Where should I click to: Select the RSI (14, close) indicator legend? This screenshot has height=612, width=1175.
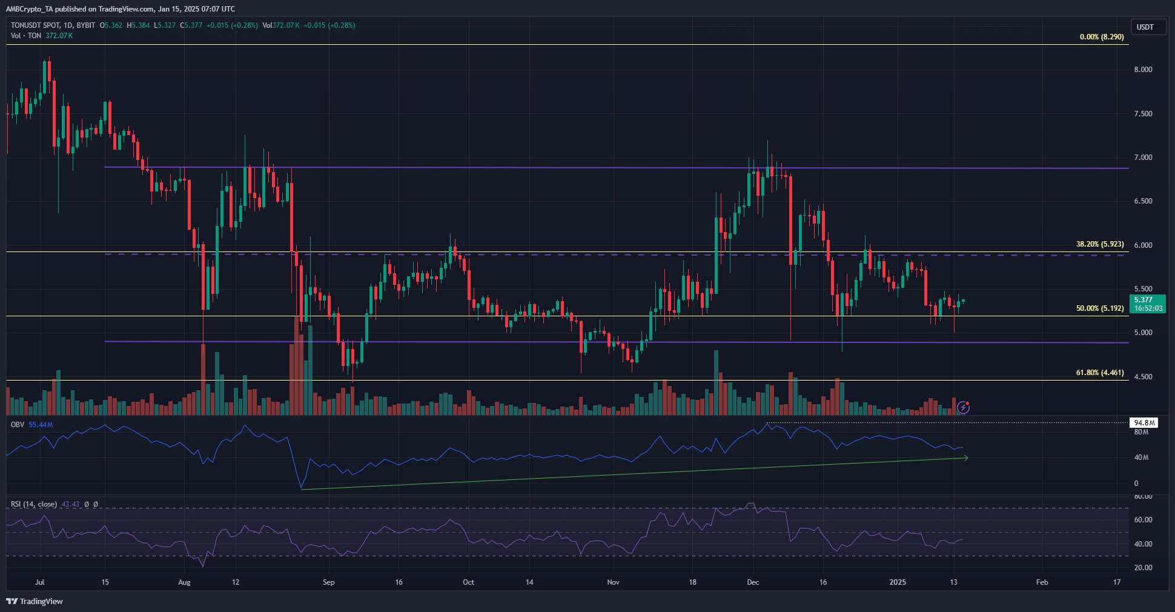pos(34,504)
